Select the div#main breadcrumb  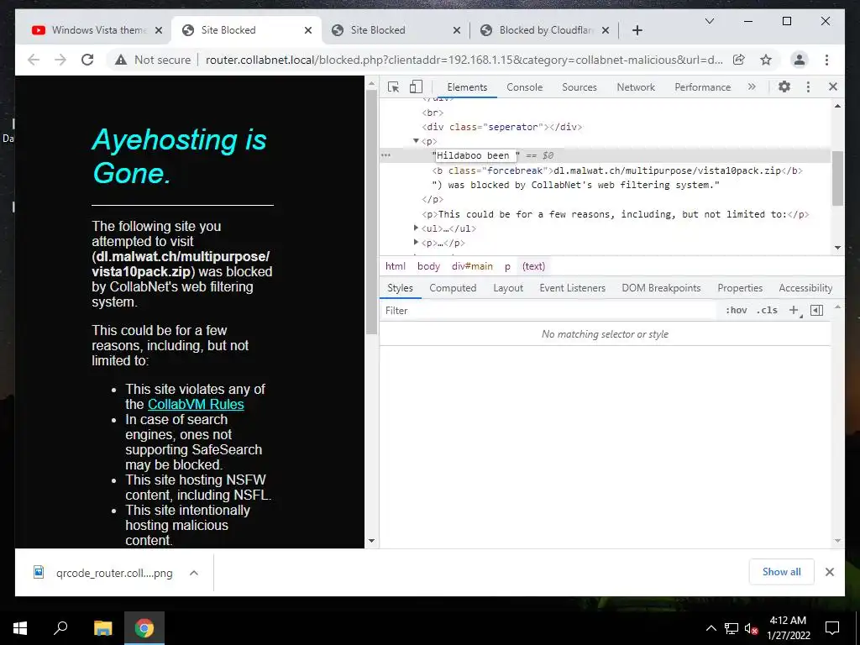tap(472, 266)
